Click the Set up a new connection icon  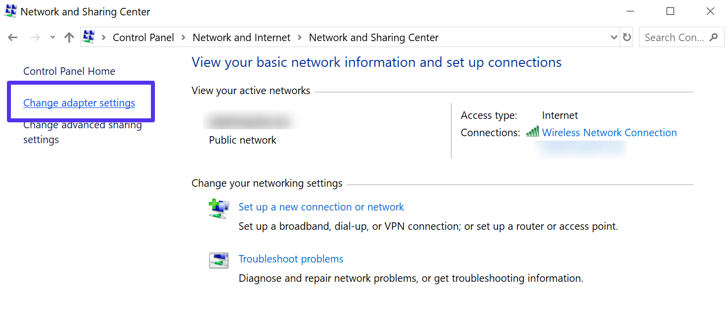(218, 208)
